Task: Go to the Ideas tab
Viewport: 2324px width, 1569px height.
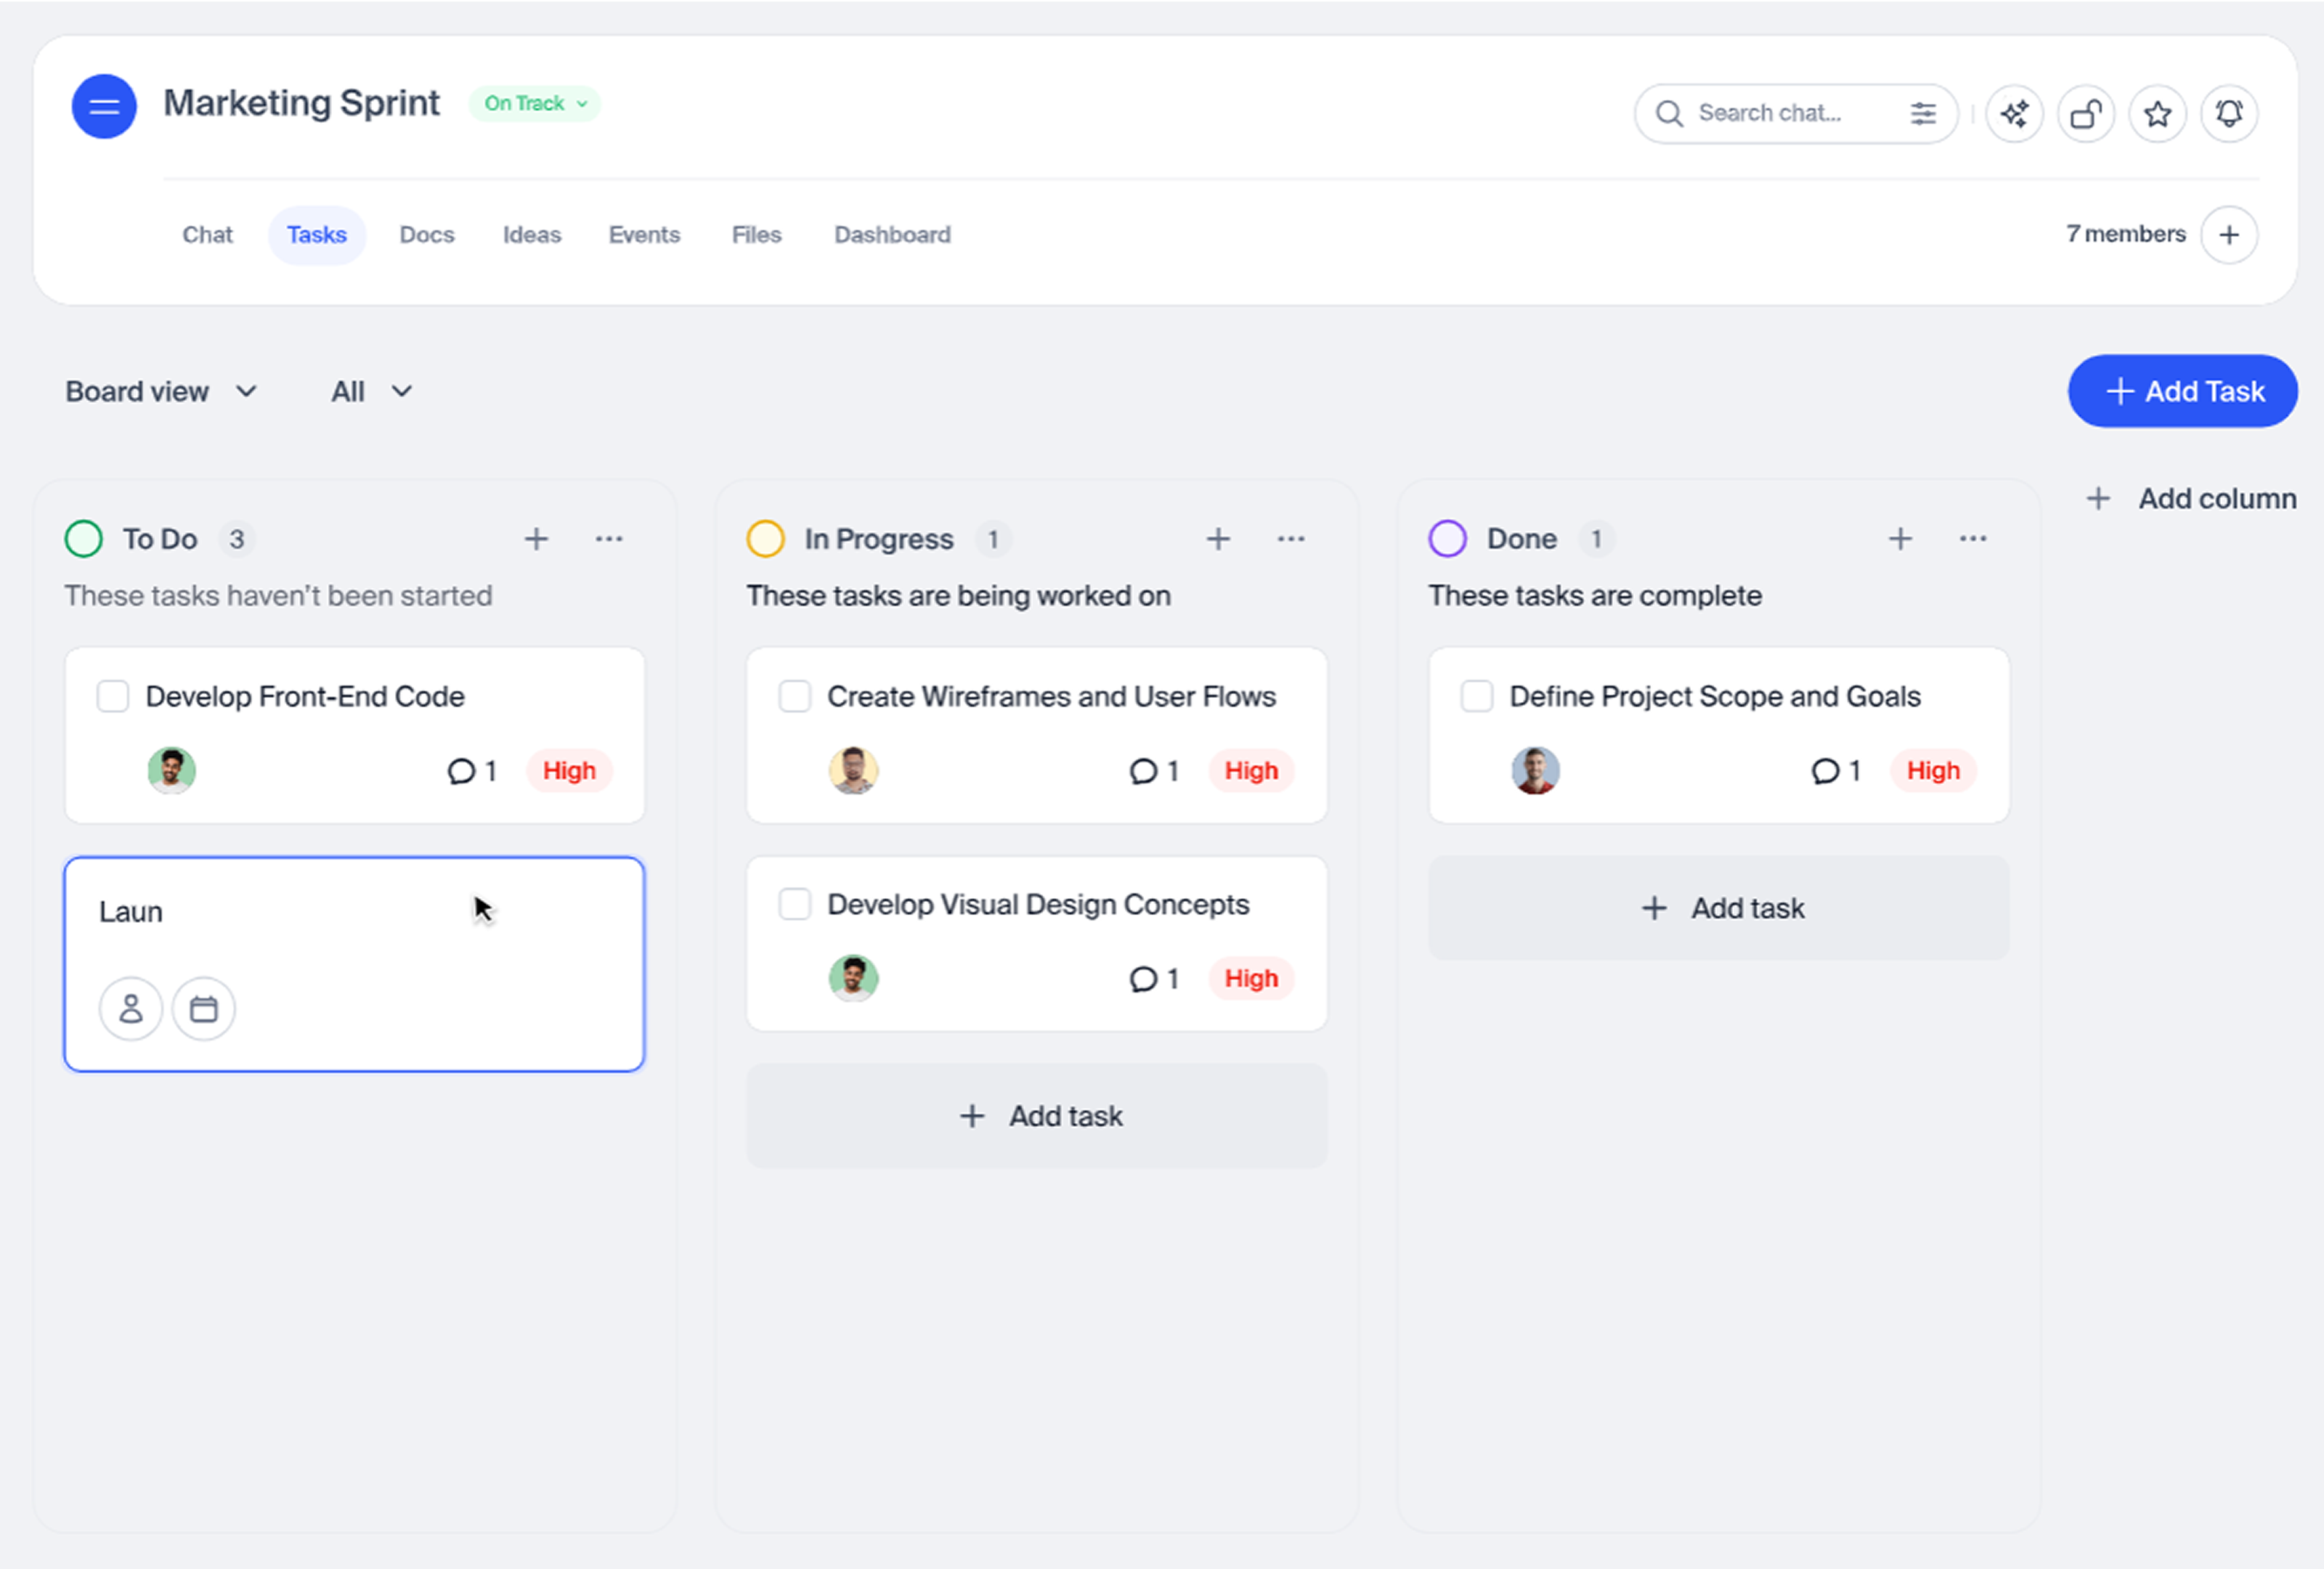Action: point(532,235)
